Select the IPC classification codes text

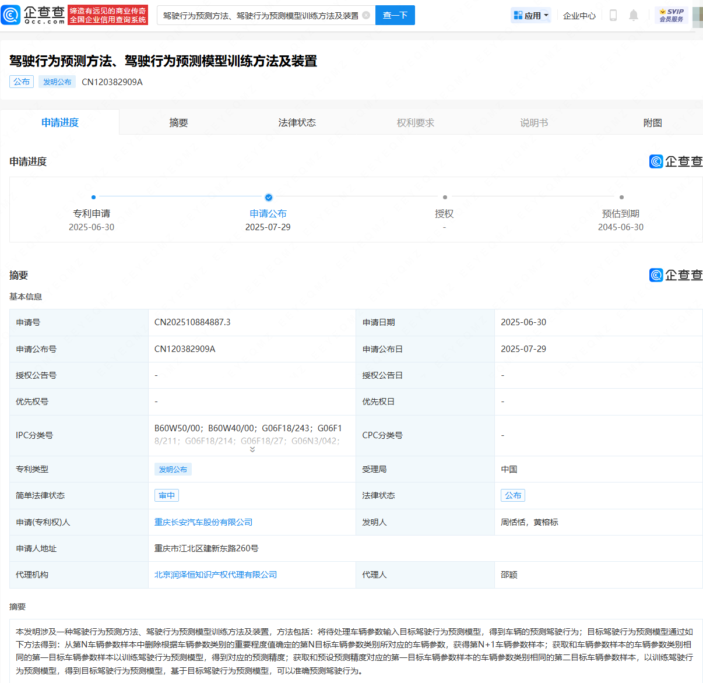(248, 434)
